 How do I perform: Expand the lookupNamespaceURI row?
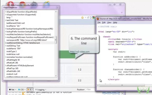pos(6,29)
